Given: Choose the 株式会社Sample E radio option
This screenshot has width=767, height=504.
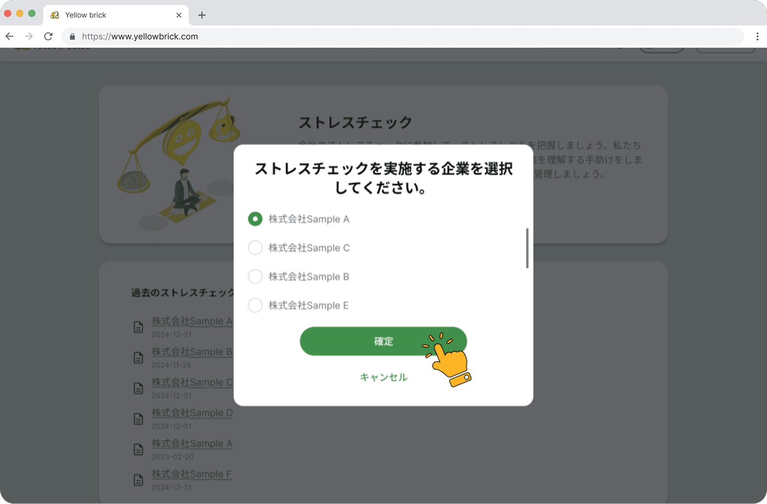Looking at the screenshot, I should pyautogui.click(x=255, y=306).
